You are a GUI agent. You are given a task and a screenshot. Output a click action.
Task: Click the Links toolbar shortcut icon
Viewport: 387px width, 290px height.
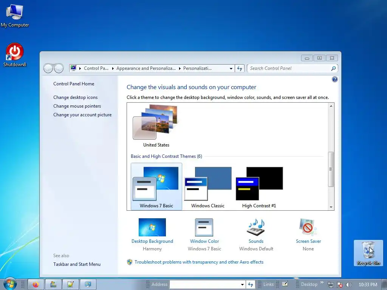click(x=285, y=284)
